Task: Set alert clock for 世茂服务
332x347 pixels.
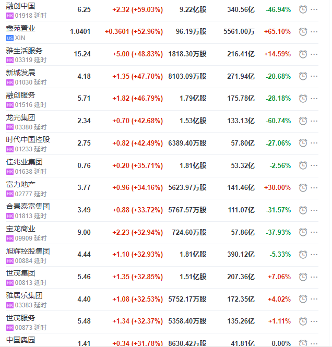Action: click(303, 321)
